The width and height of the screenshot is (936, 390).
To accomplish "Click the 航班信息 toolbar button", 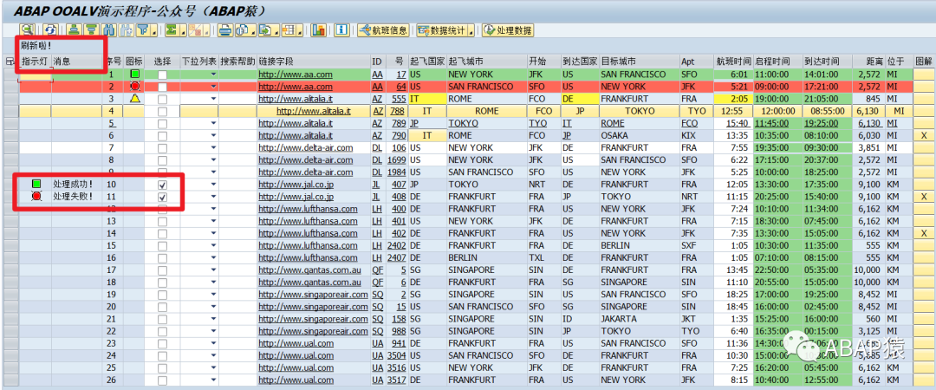I will point(383,29).
